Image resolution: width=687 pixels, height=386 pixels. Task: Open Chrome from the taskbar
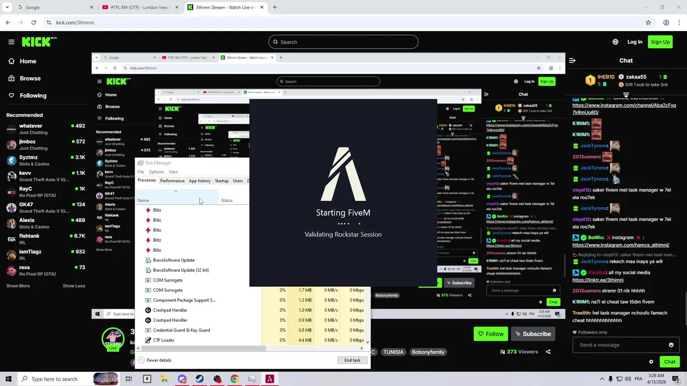coord(235,379)
